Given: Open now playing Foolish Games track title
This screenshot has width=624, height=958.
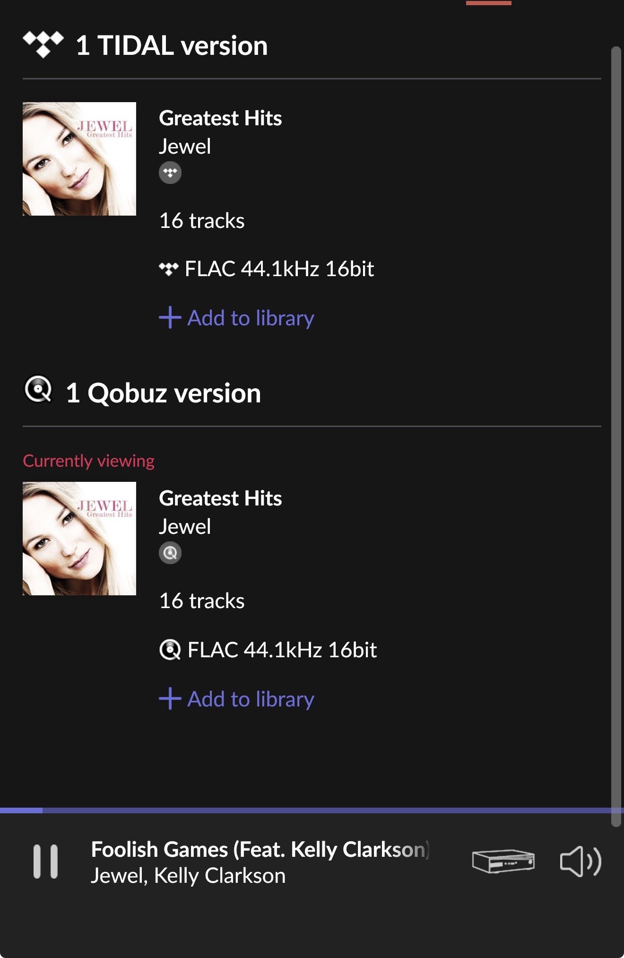Looking at the screenshot, I should coord(260,850).
